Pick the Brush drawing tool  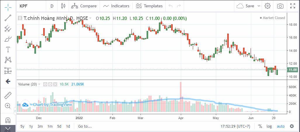pyautogui.click(x=8, y=39)
